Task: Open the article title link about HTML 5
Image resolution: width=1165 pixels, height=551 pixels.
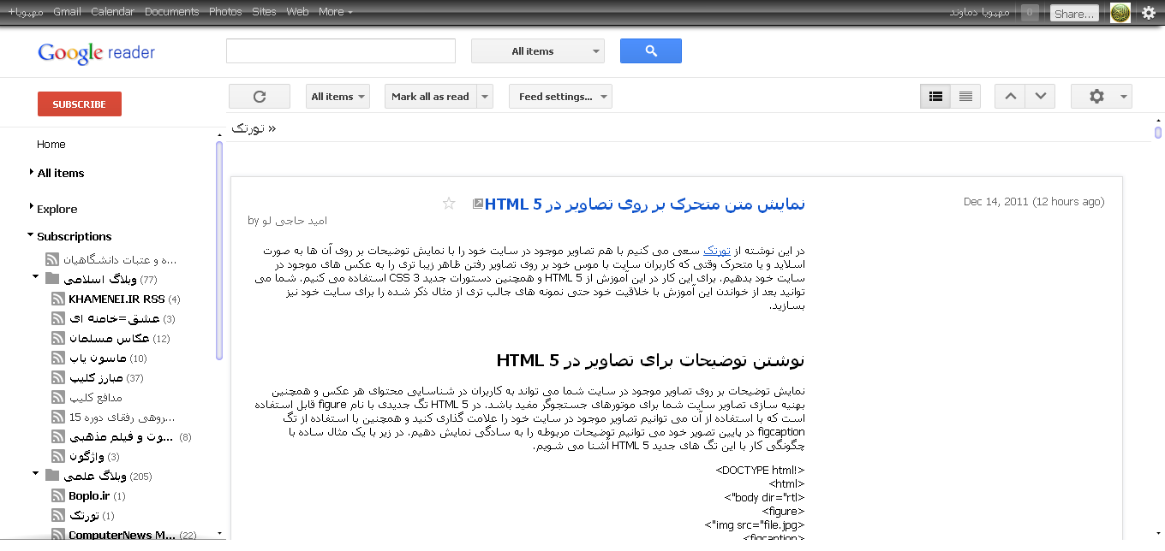Action: 645,204
